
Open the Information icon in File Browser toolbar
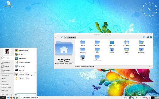(151, 37)
